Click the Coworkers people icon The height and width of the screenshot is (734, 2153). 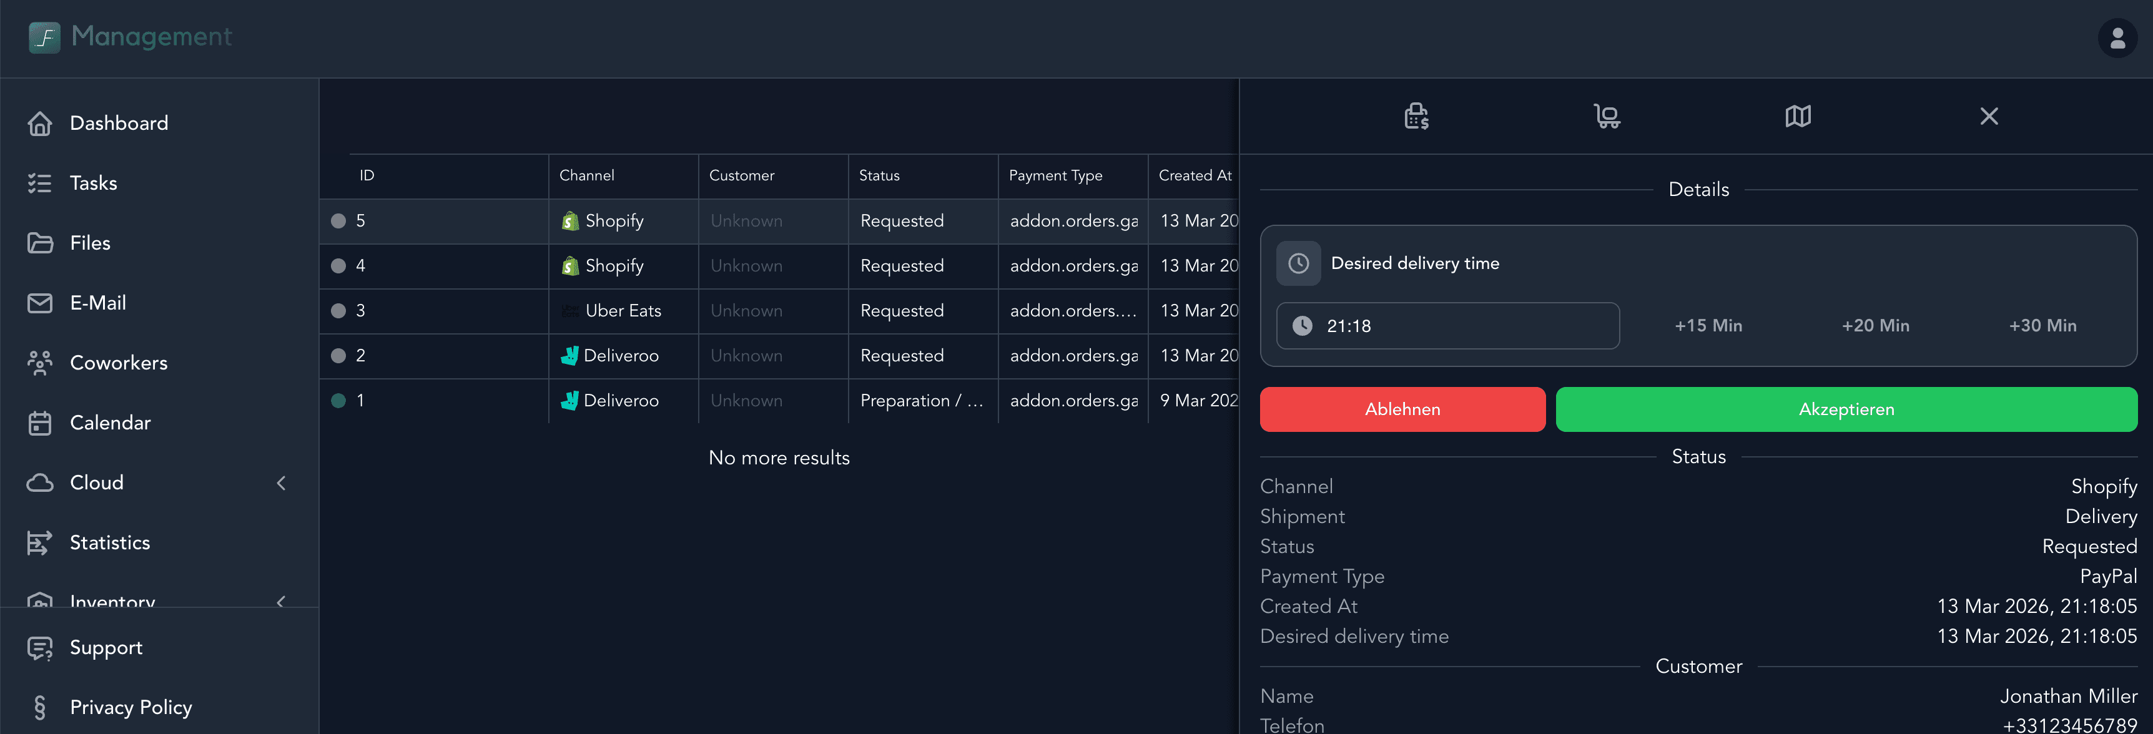click(40, 363)
